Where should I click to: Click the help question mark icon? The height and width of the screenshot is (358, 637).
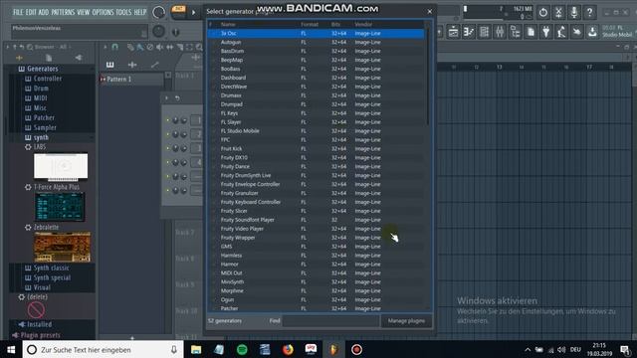coord(589,13)
